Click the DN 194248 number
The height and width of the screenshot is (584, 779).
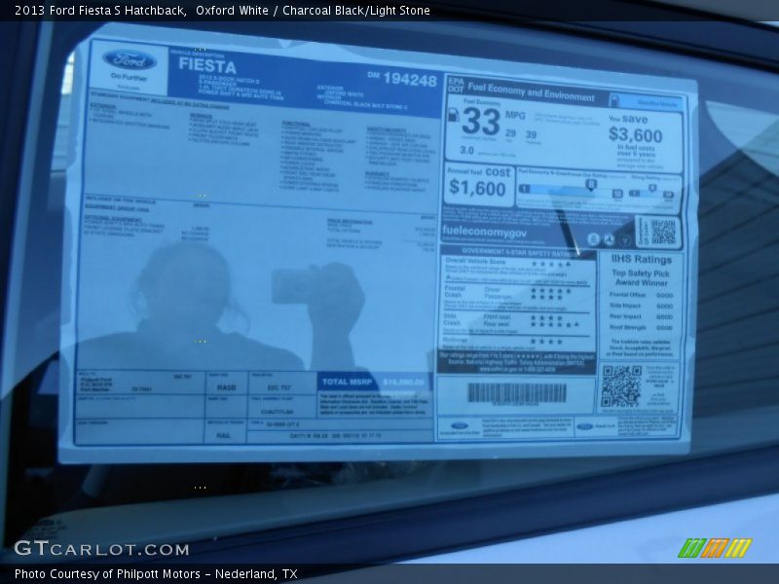(x=402, y=79)
